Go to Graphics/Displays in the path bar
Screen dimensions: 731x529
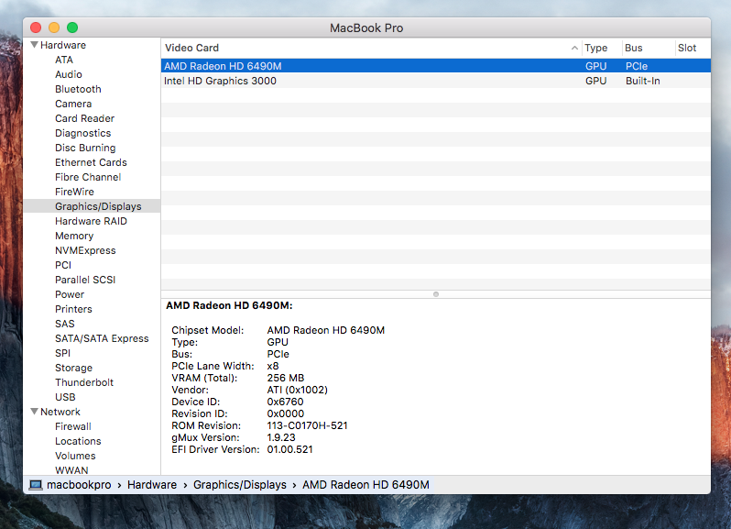tap(240, 485)
